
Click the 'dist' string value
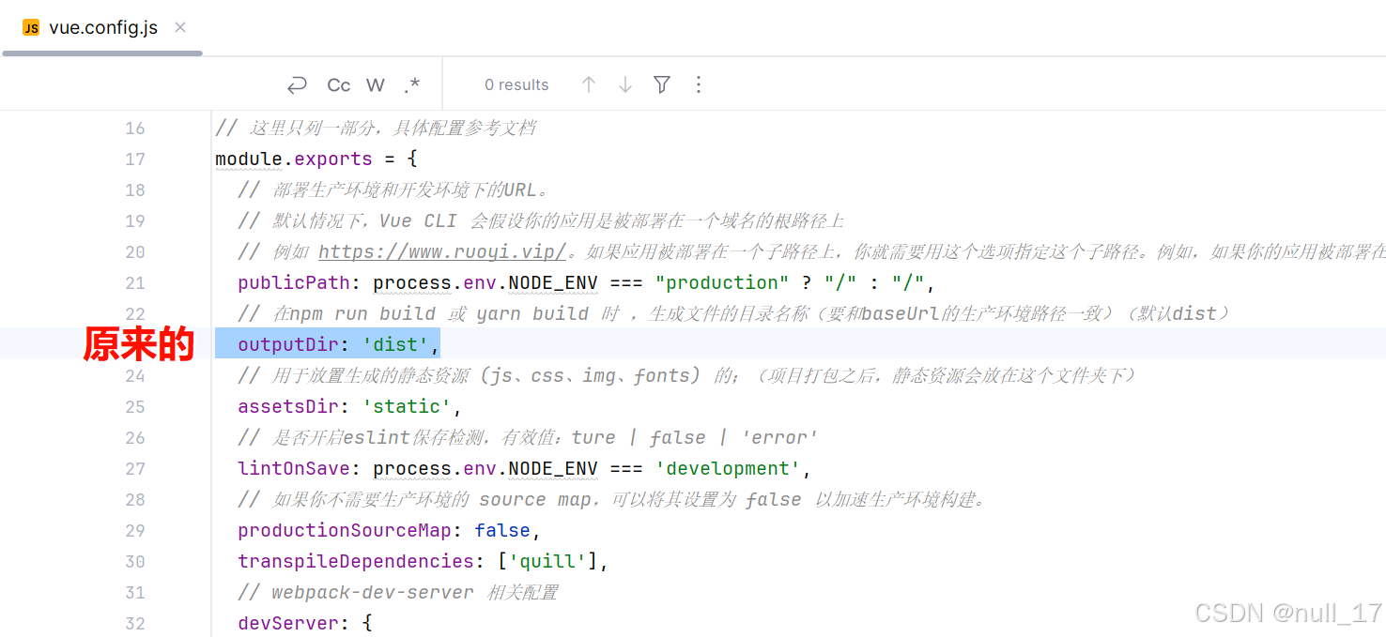click(x=396, y=344)
